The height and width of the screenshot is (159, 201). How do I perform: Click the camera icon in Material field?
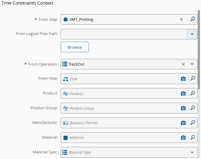pos(183,138)
